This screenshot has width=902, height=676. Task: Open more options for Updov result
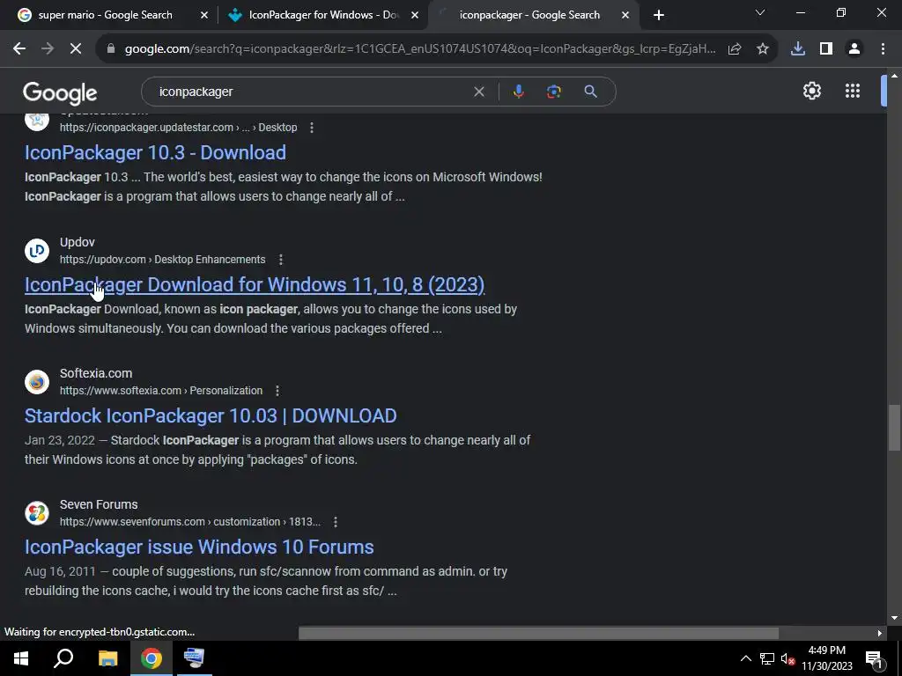point(281,260)
